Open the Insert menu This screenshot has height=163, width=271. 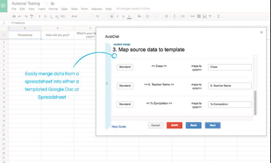(41, 9)
